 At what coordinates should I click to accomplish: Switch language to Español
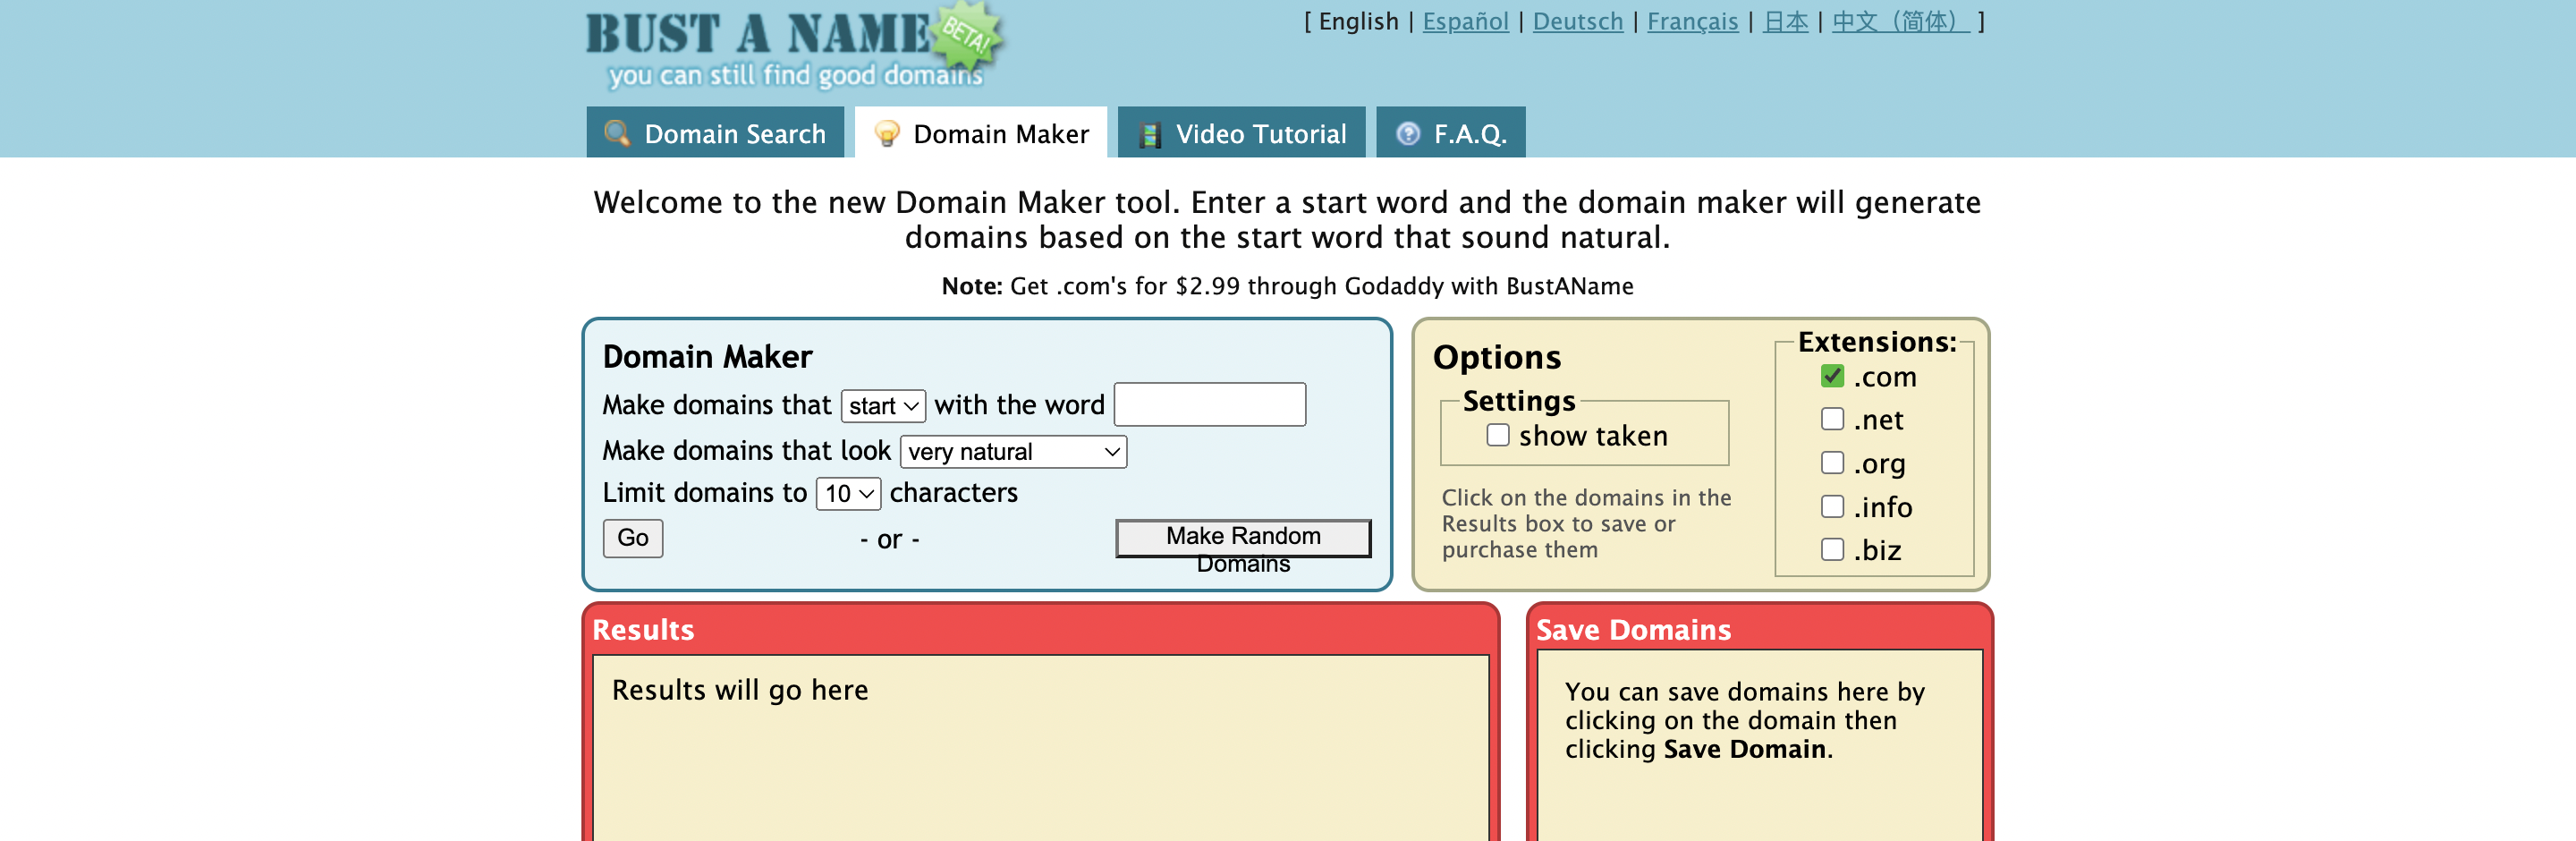click(1465, 21)
